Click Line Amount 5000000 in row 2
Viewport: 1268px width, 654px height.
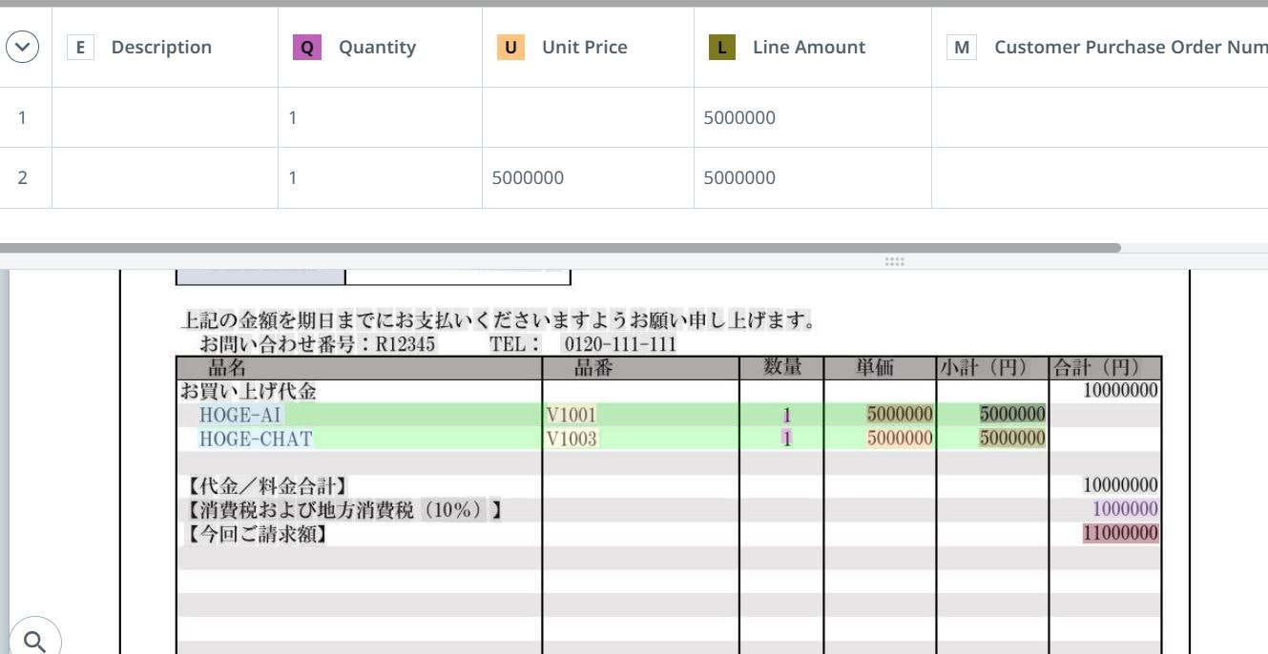coord(813,177)
